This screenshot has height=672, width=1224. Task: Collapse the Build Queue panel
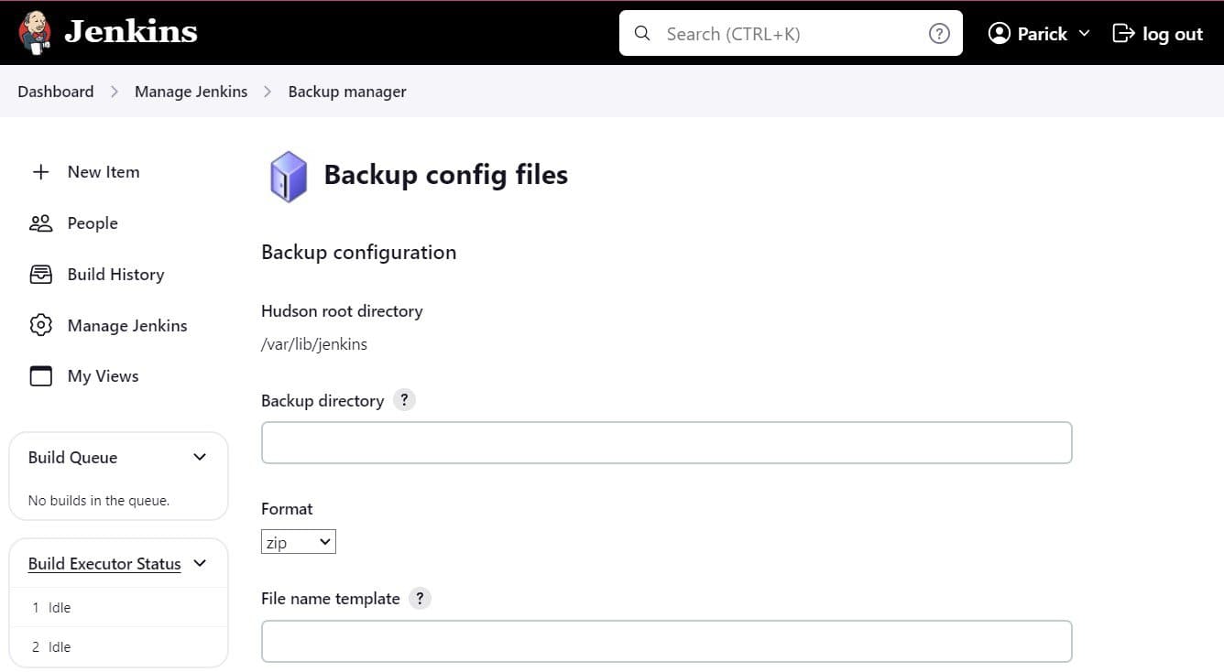click(x=199, y=457)
